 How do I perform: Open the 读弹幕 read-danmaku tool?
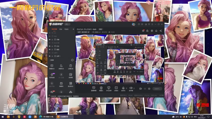[70, 76]
